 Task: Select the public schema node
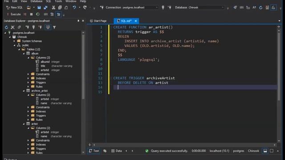coord(25,45)
